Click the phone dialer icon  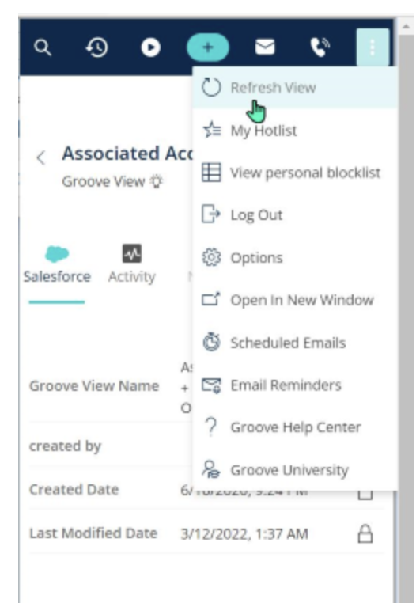pos(320,47)
